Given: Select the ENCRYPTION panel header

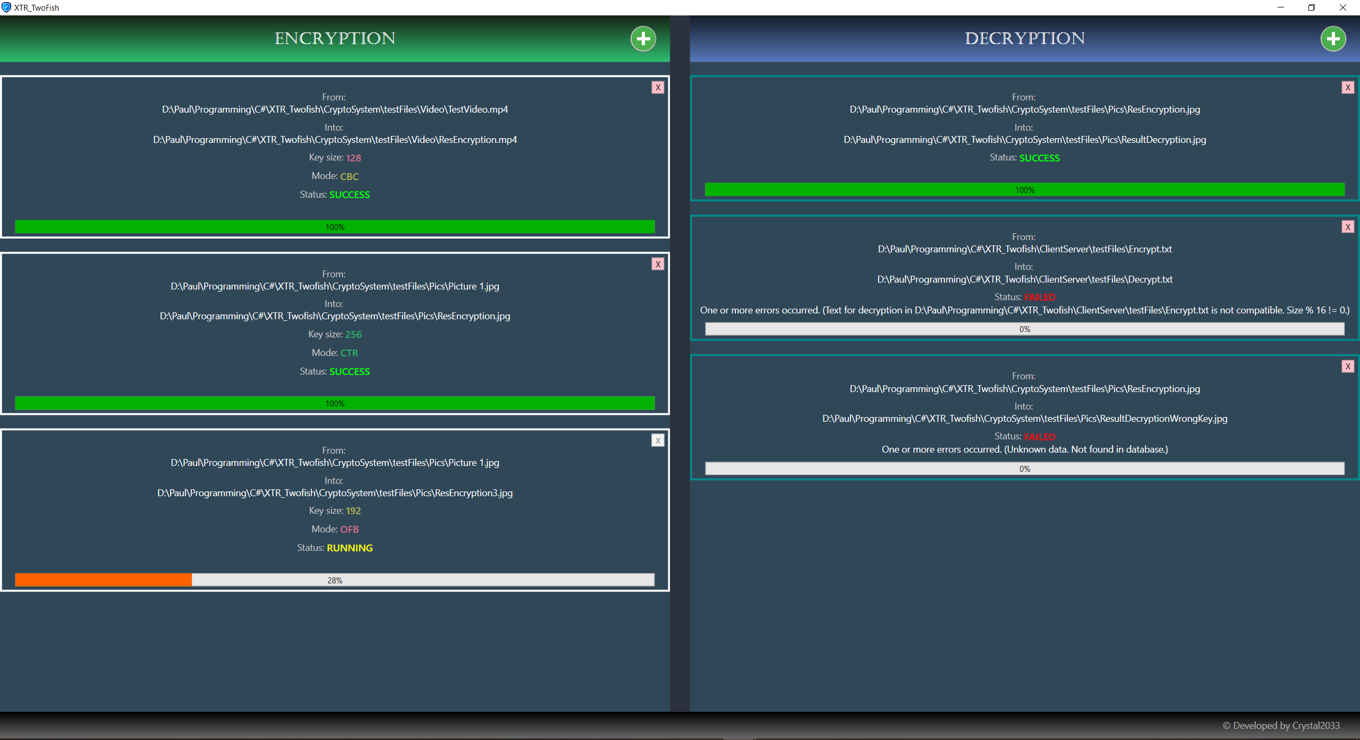Looking at the screenshot, I should click(x=335, y=38).
